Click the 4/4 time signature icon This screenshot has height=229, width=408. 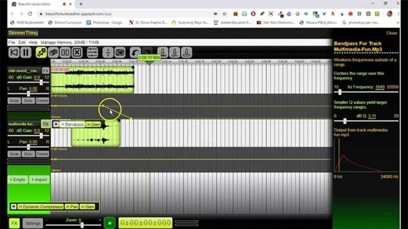point(108,53)
